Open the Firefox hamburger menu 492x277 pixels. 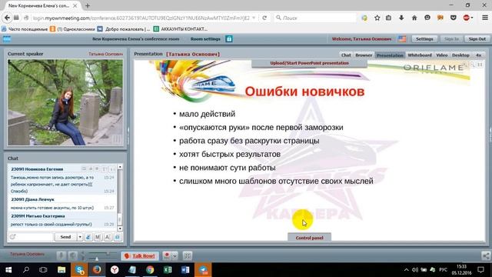coord(485,18)
